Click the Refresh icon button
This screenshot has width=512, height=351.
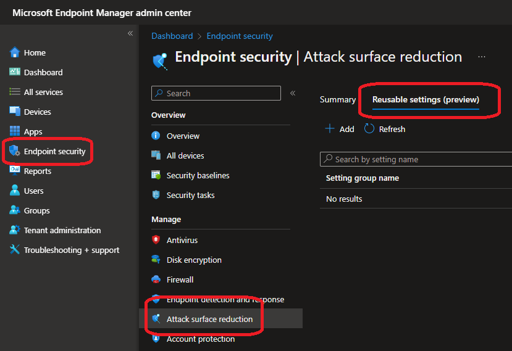(x=369, y=129)
